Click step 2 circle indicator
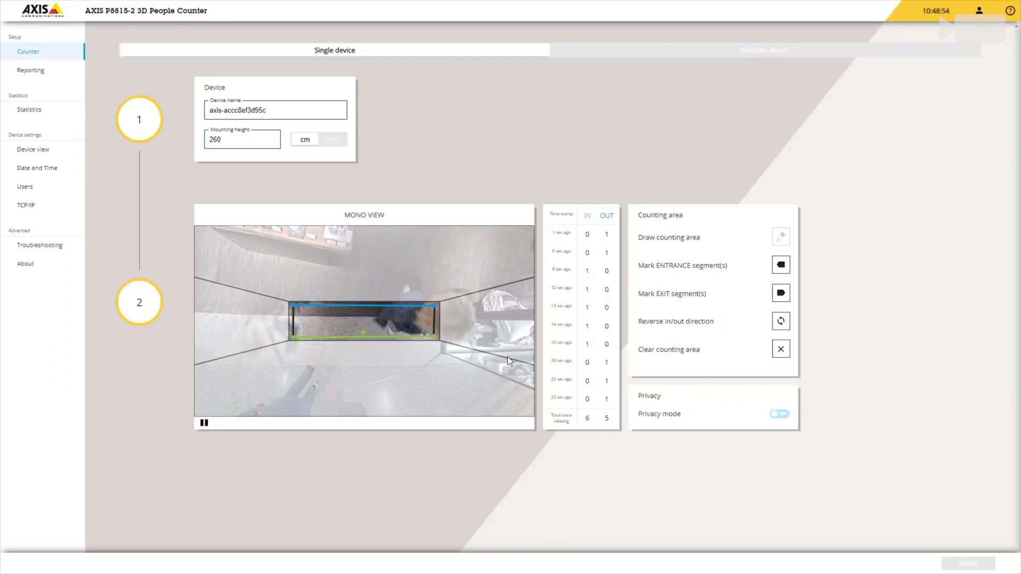 tap(139, 302)
